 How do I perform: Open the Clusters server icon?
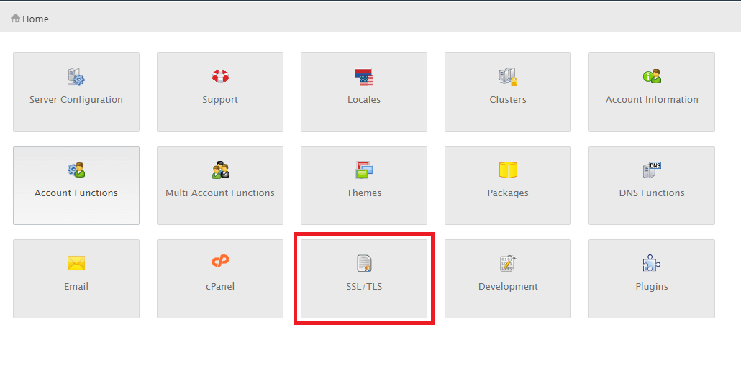tap(508, 76)
